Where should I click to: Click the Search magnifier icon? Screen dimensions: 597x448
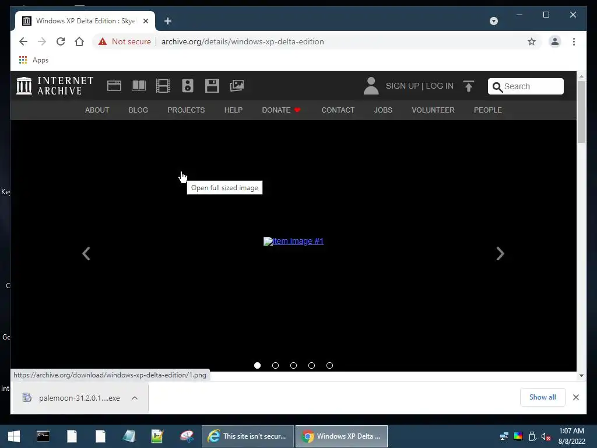coord(497,87)
